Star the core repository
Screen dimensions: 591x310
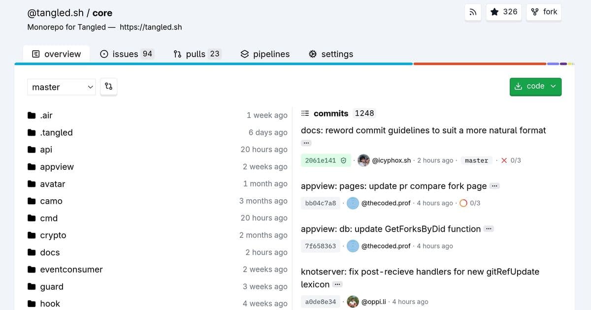click(x=503, y=12)
